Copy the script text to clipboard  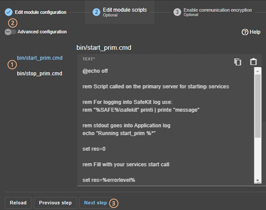tap(238, 62)
